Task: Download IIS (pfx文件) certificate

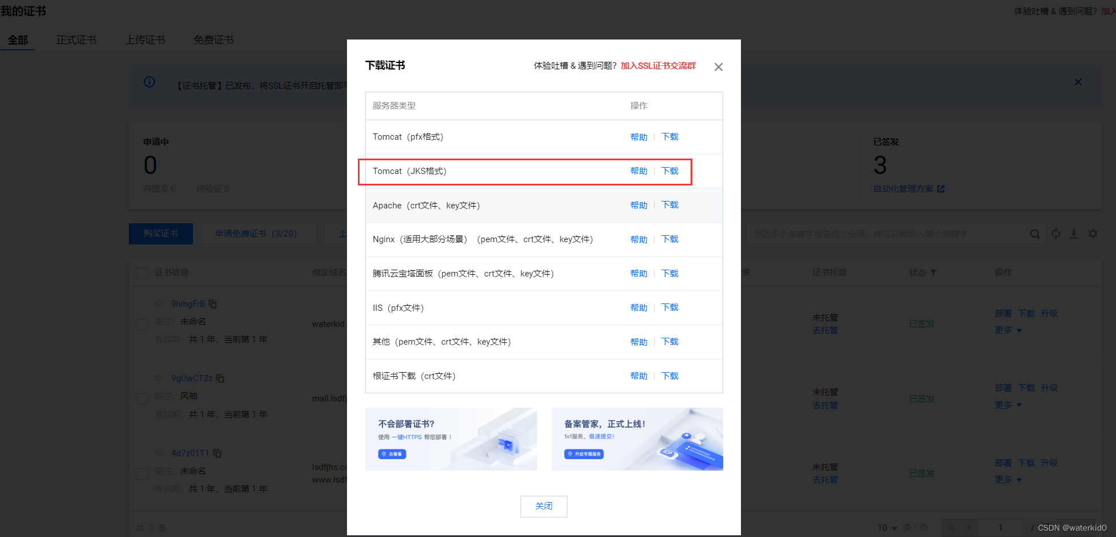Action: pyautogui.click(x=670, y=307)
